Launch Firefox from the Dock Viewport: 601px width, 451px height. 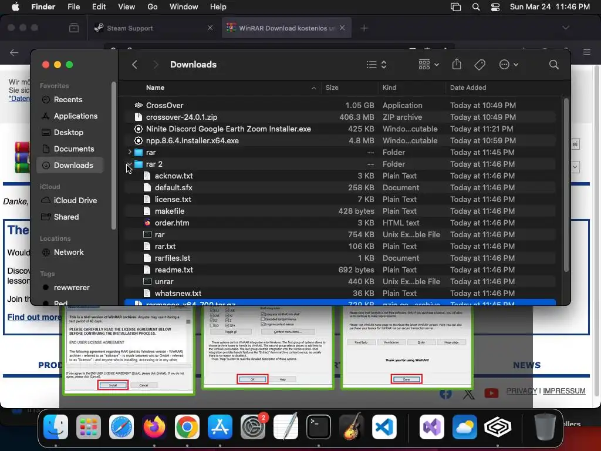coord(154,427)
